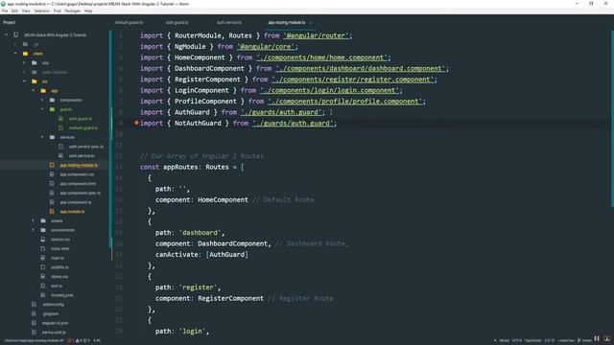Viewport: 614px width, 345px height.
Task: Open the File menu
Action: coord(5,11)
